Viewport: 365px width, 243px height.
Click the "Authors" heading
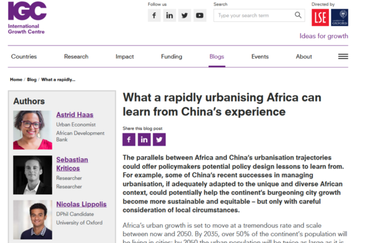click(x=29, y=101)
